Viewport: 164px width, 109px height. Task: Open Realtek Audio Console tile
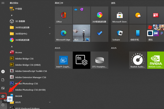138,60
